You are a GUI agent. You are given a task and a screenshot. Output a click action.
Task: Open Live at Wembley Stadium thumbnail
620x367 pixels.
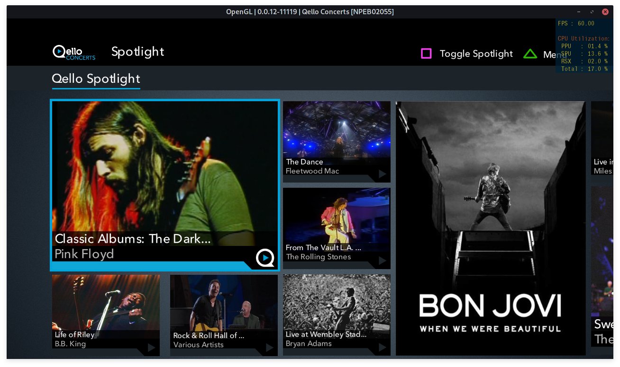tap(337, 315)
